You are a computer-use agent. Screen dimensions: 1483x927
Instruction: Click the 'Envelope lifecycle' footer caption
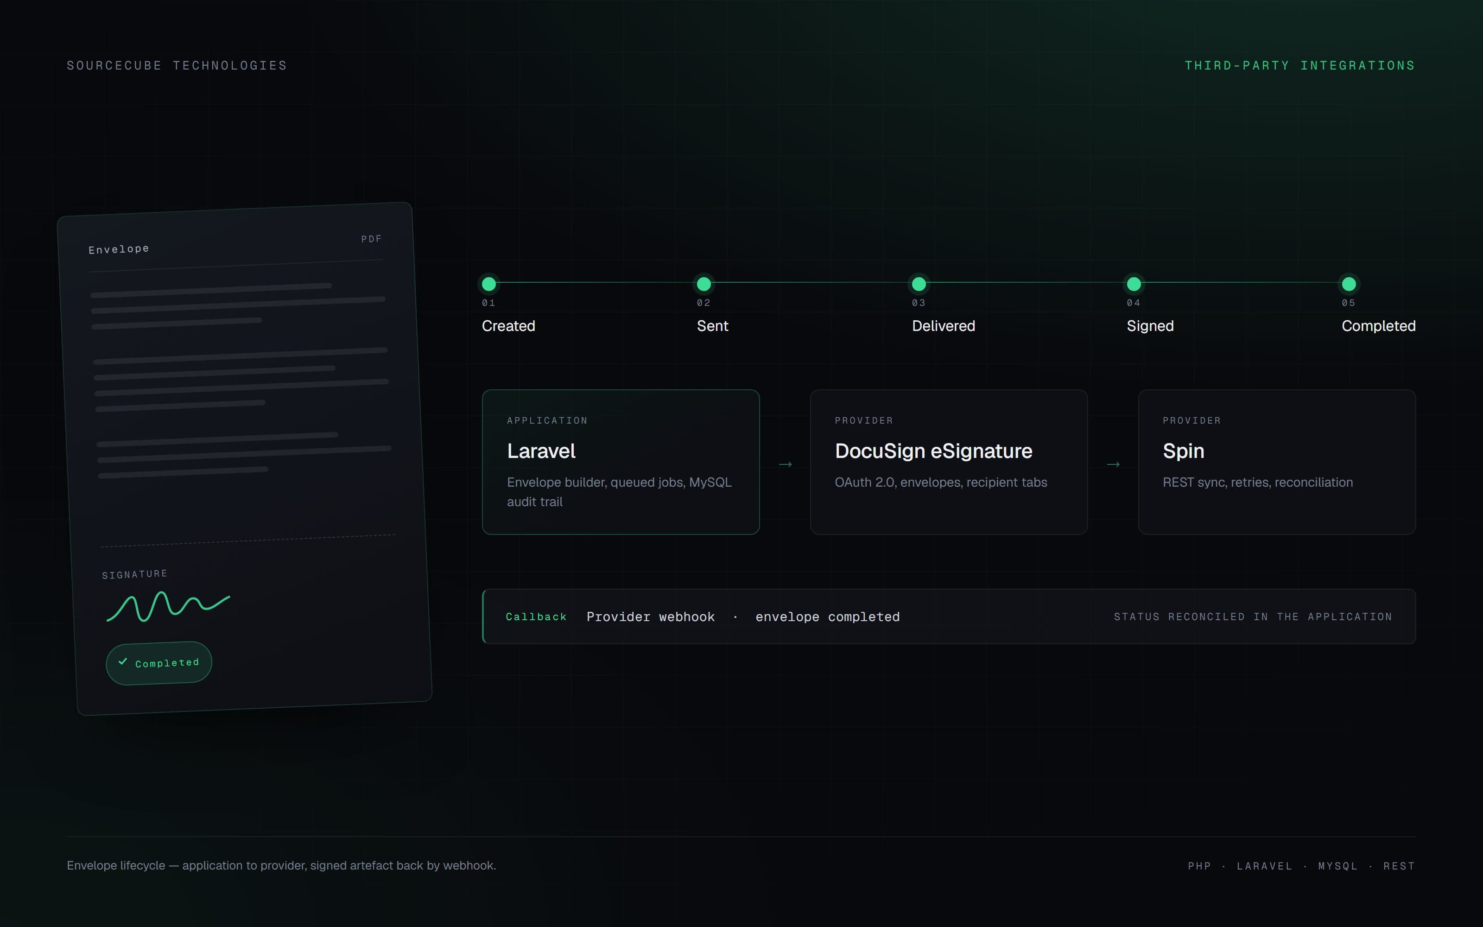pos(281,866)
